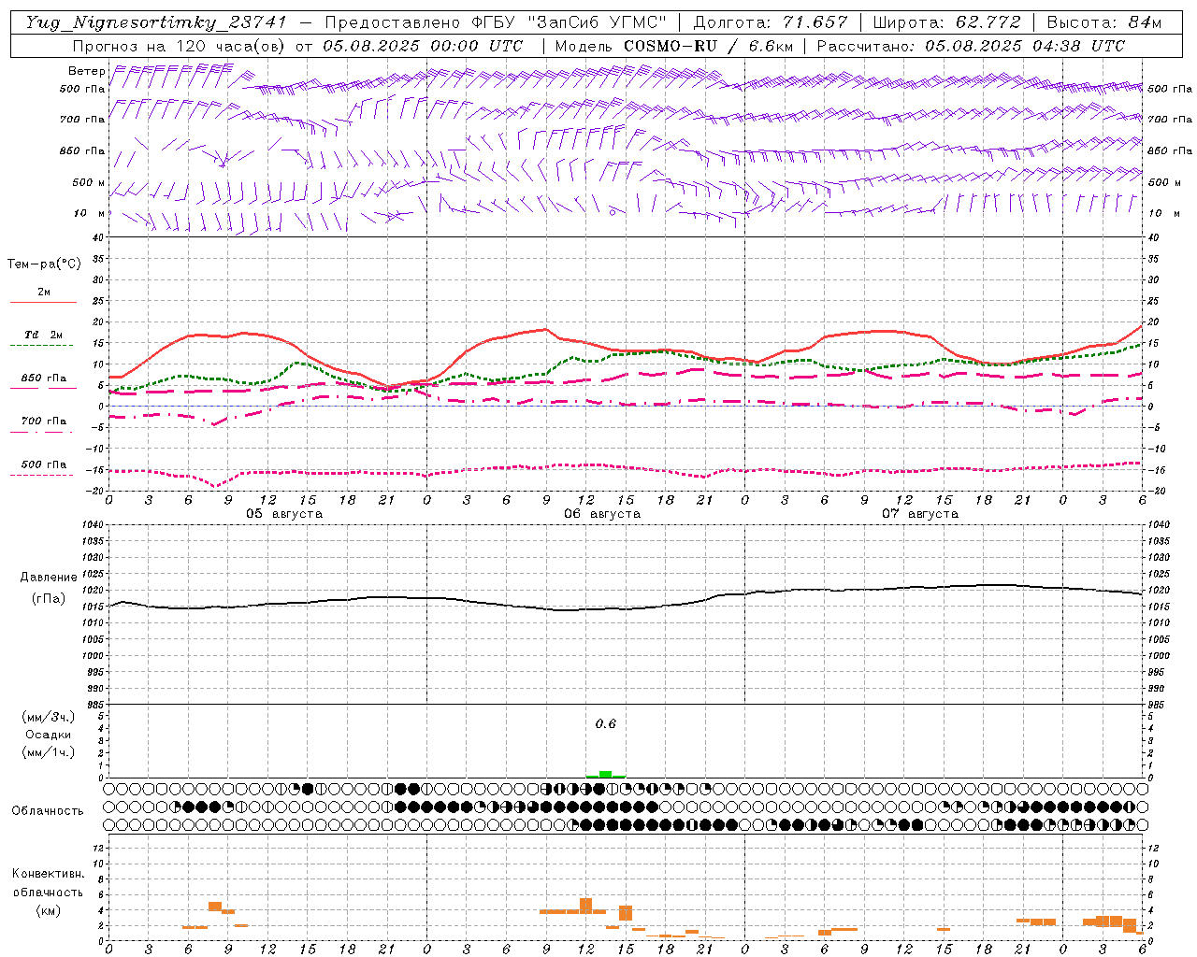Click the solid red 2м legend line
The image size is (1197, 957).
pyautogui.click(x=43, y=302)
